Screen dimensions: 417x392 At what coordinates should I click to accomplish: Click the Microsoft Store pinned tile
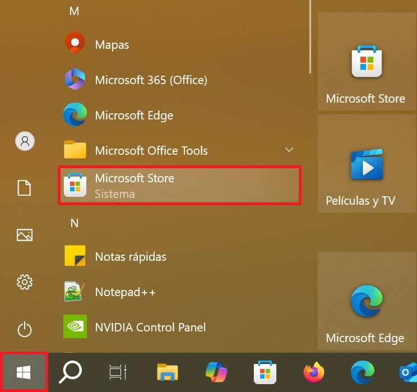point(367,61)
